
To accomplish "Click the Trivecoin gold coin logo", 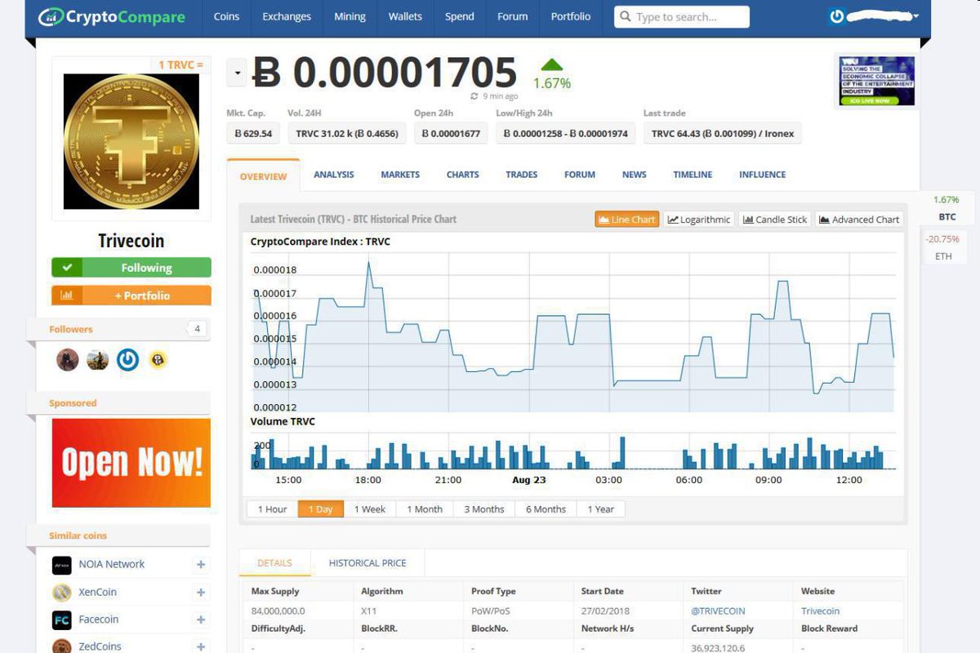I will pos(131,142).
